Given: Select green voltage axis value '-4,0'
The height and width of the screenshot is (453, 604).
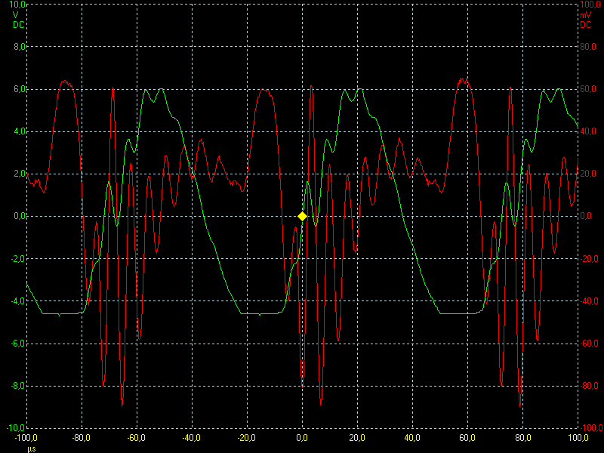Looking at the screenshot, I should [17, 301].
